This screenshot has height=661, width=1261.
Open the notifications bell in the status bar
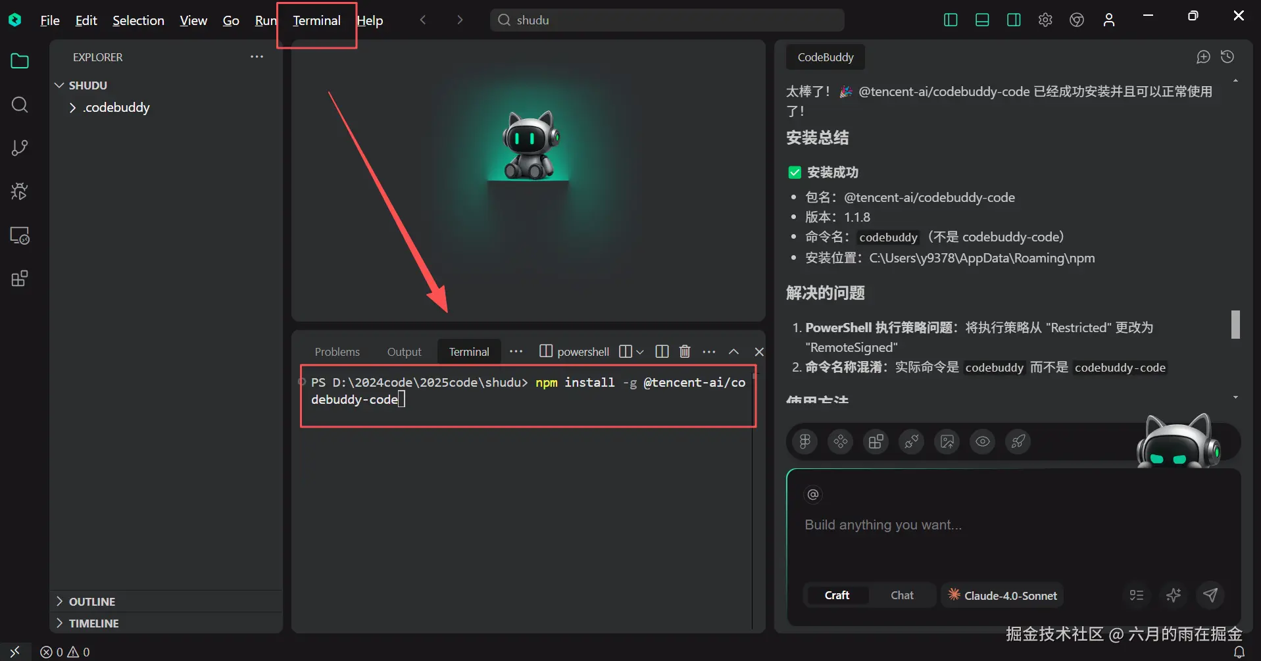click(1239, 652)
